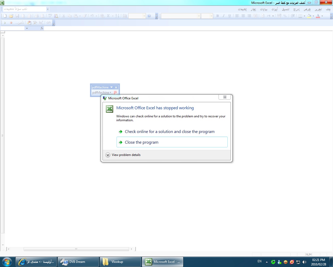The height and width of the screenshot is (267, 333).
Task: Click the Underline U formatting icon
Action: pyautogui.click(x=229, y=16)
